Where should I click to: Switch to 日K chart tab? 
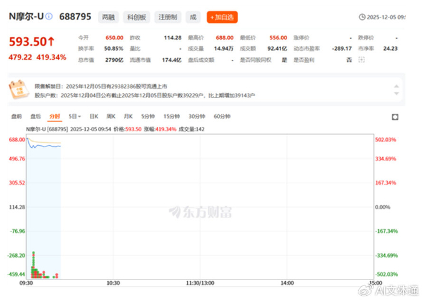click(94, 116)
